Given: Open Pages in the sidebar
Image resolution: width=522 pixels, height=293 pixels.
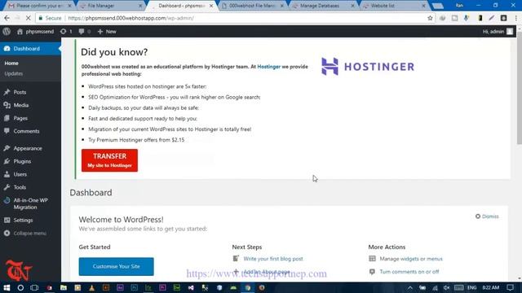Looking at the screenshot, I should tap(20, 118).
